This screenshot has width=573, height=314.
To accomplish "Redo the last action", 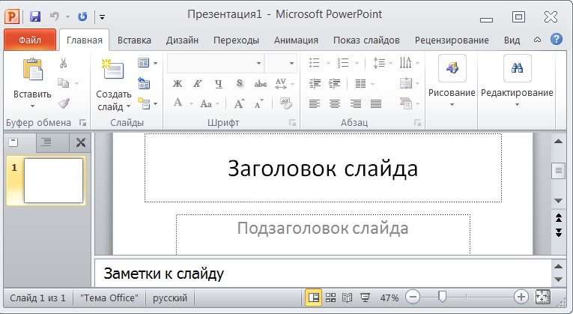I will coord(82,16).
